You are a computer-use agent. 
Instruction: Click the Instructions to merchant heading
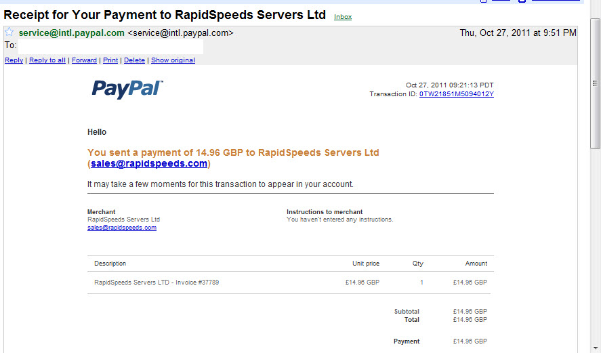tap(325, 212)
